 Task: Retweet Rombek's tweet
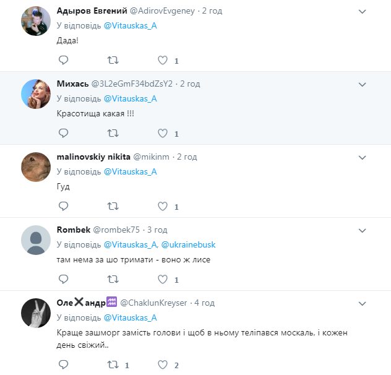pos(113,279)
